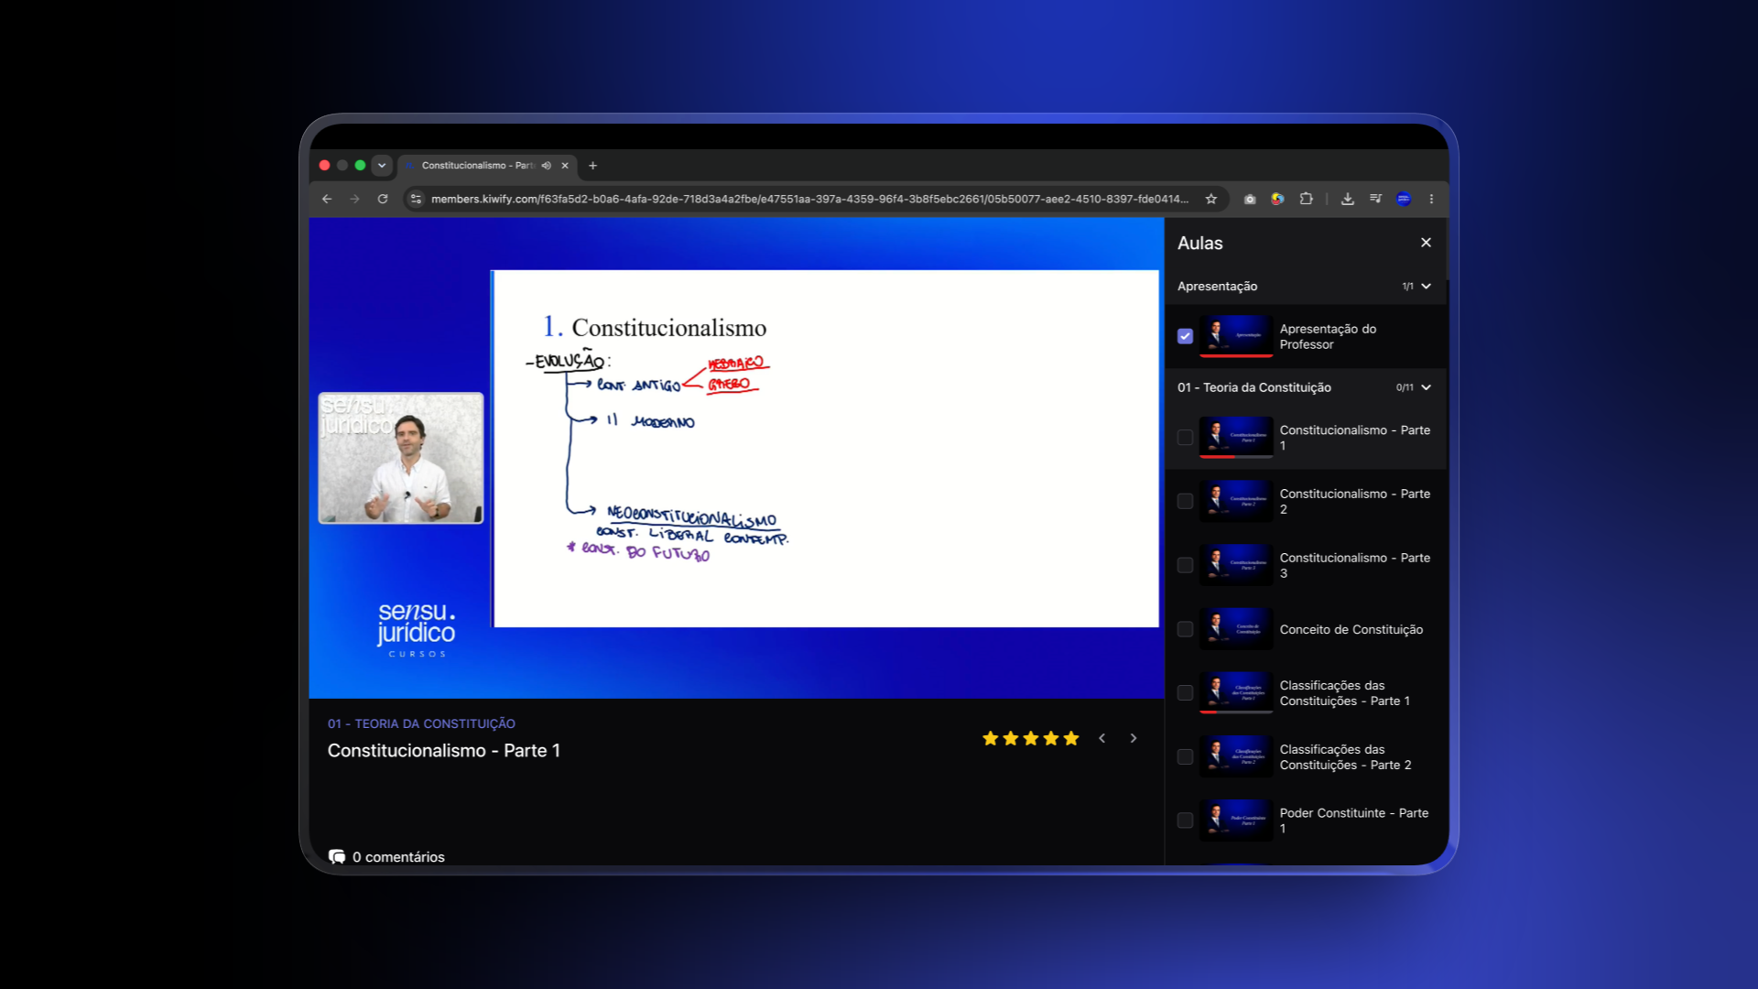Image resolution: width=1758 pixels, height=989 pixels.
Task: Collapse the Apresentação section chevron
Action: pyautogui.click(x=1426, y=287)
